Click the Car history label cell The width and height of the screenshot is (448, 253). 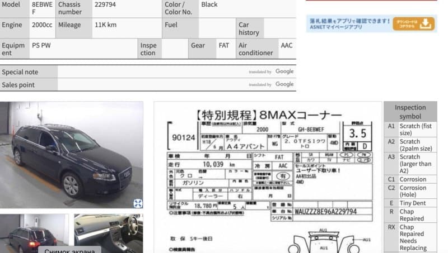250,28
